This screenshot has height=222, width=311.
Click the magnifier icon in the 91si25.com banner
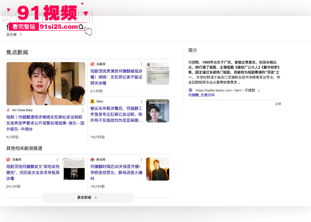[81, 27]
